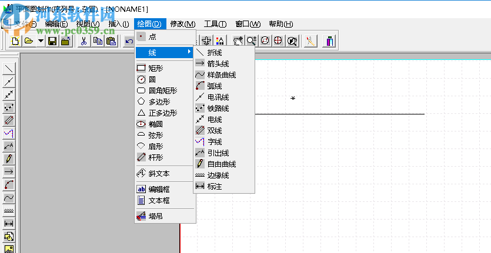Close the open 绘图(D) menu
The width and height of the screenshot is (491, 253).
[x=149, y=24]
